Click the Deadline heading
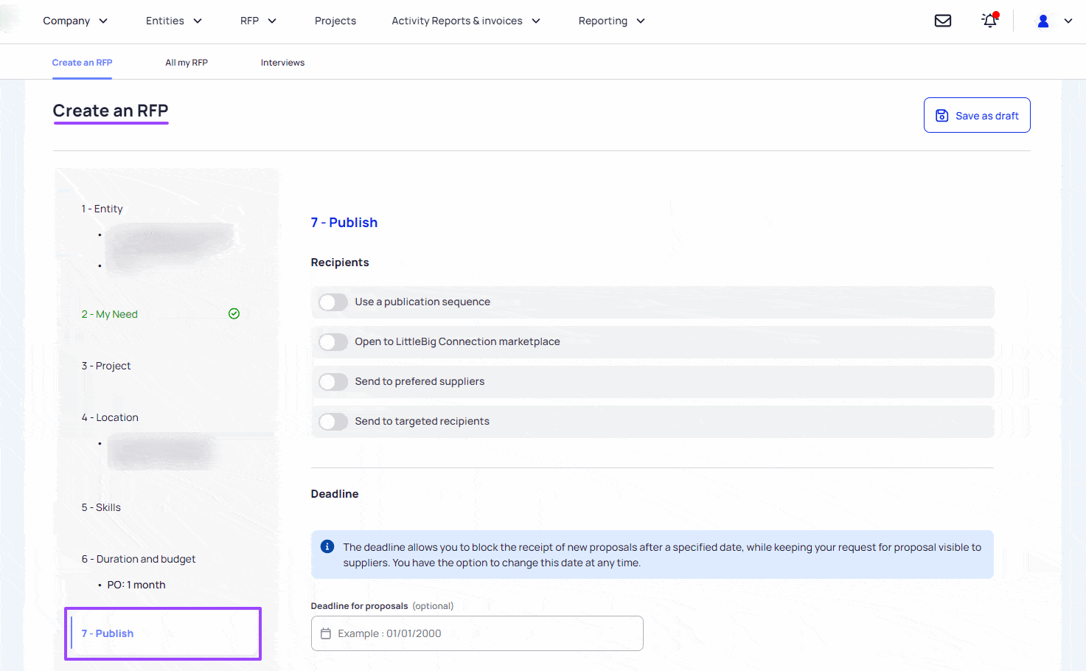The height and width of the screenshot is (671, 1086). tap(335, 494)
